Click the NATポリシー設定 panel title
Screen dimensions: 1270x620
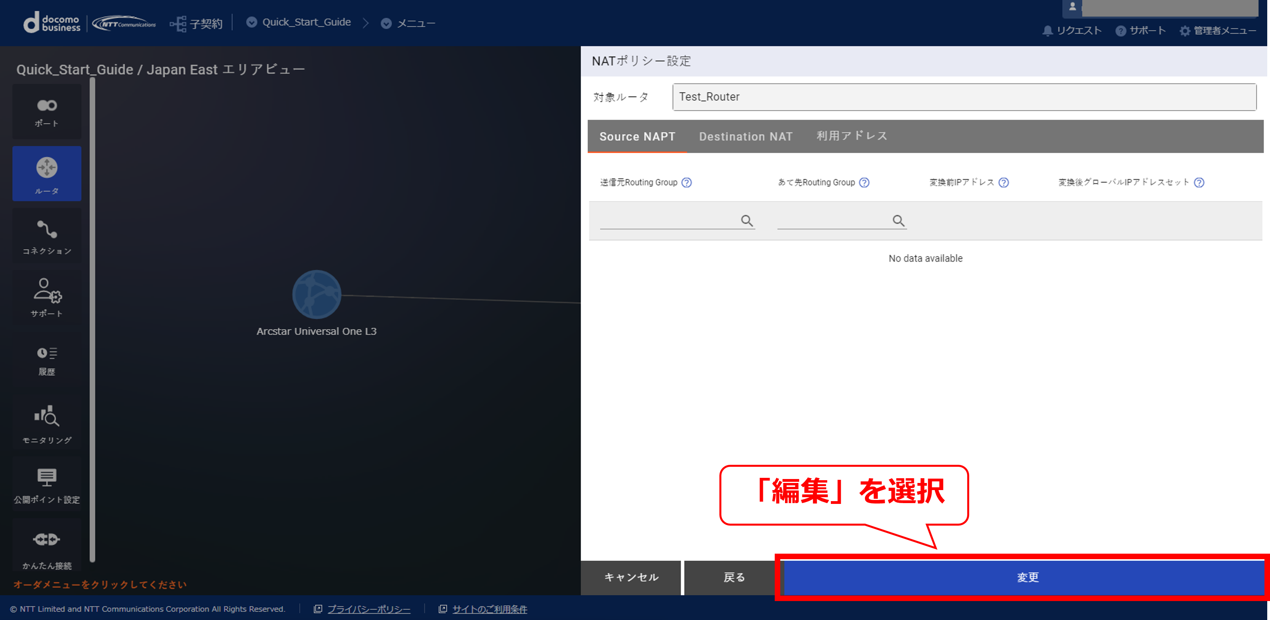tap(641, 61)
